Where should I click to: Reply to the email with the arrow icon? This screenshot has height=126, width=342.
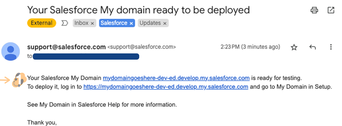(x=312, y=47)
